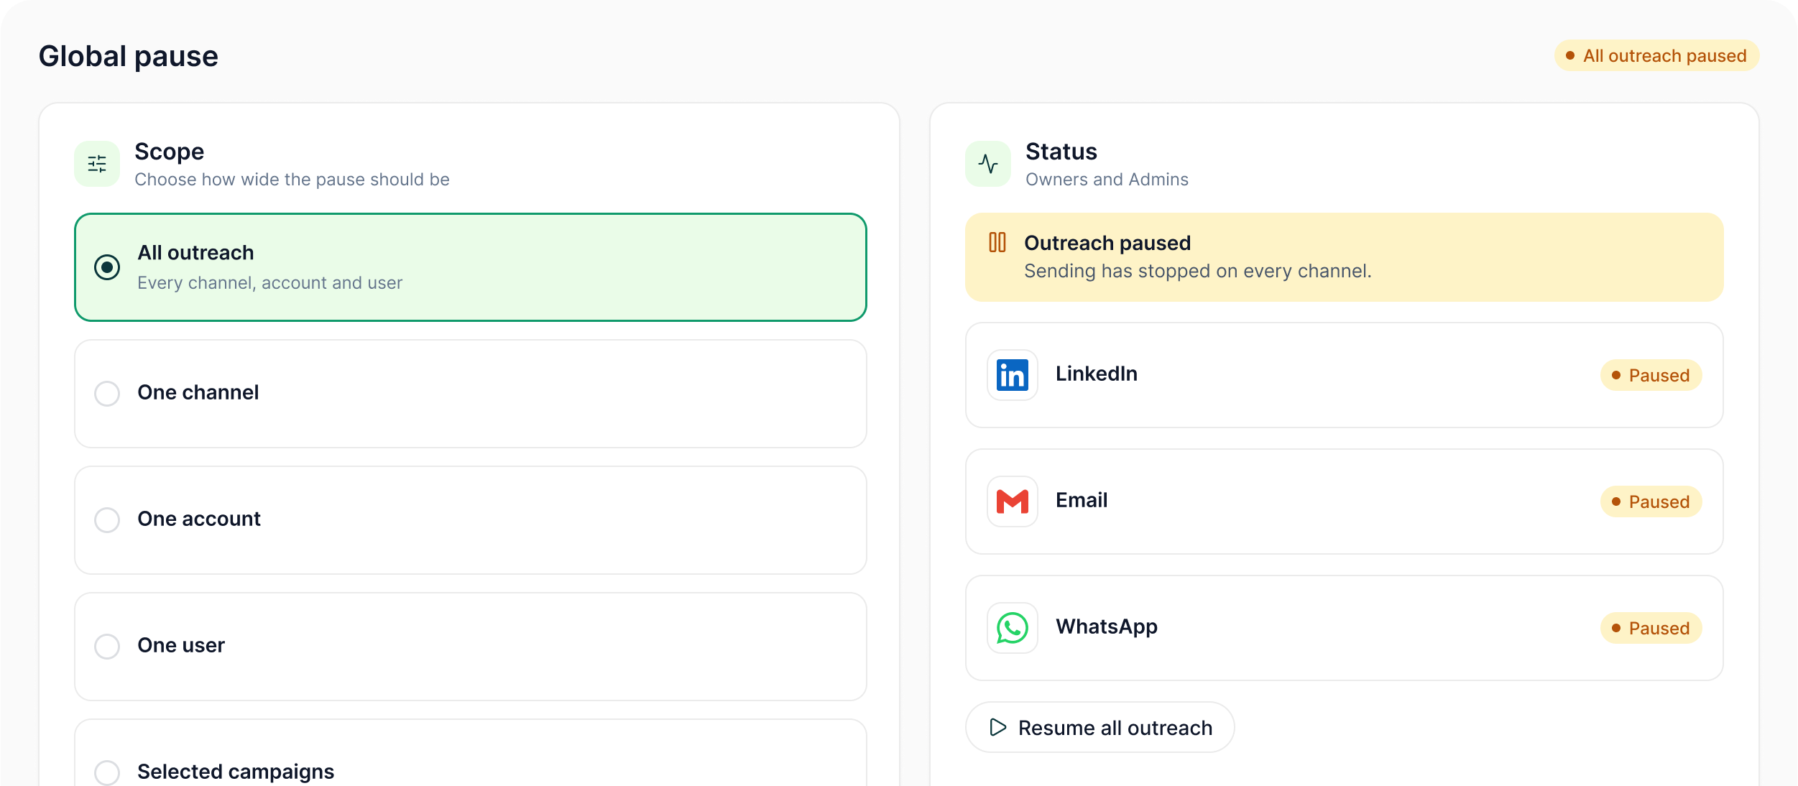Click the WhatsApp channel name
1798x786 pixels.
click(1107, 627)
